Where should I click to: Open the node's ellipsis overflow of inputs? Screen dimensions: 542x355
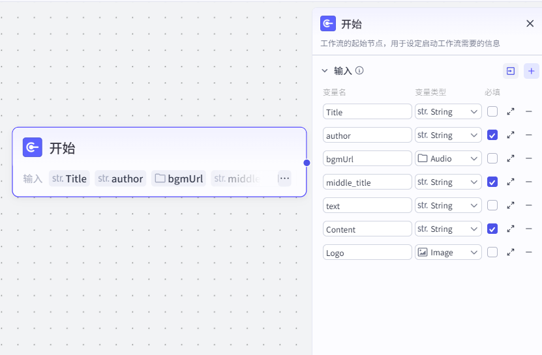[x=284, y=178]
